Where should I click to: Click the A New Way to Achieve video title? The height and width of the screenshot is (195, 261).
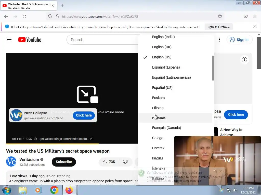(231, 132)
